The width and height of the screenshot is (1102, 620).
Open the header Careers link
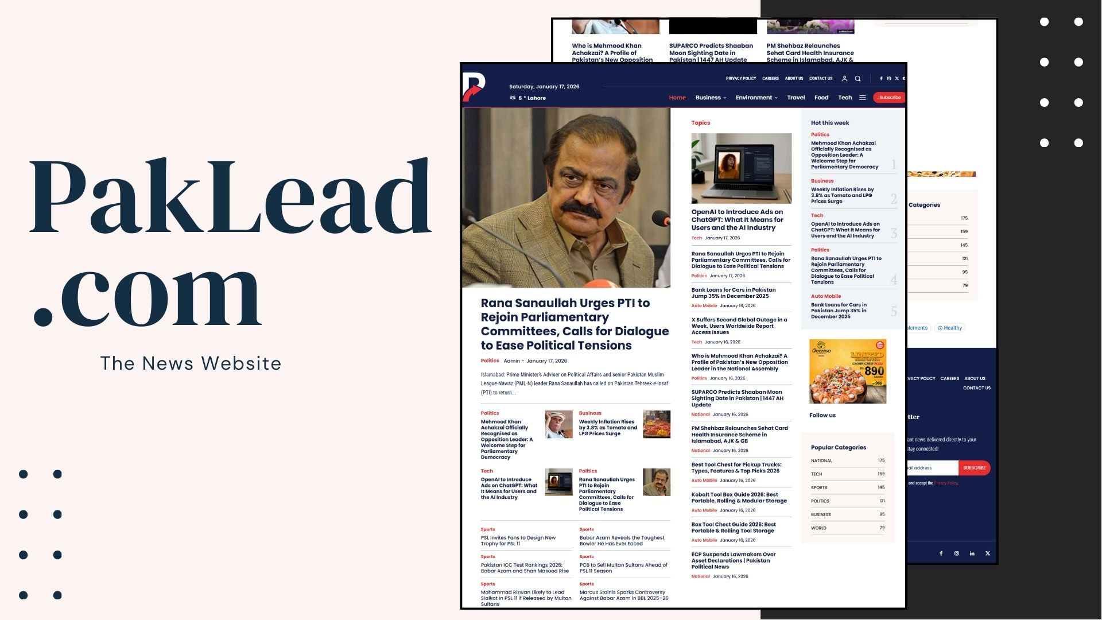(x=770, y=79)
